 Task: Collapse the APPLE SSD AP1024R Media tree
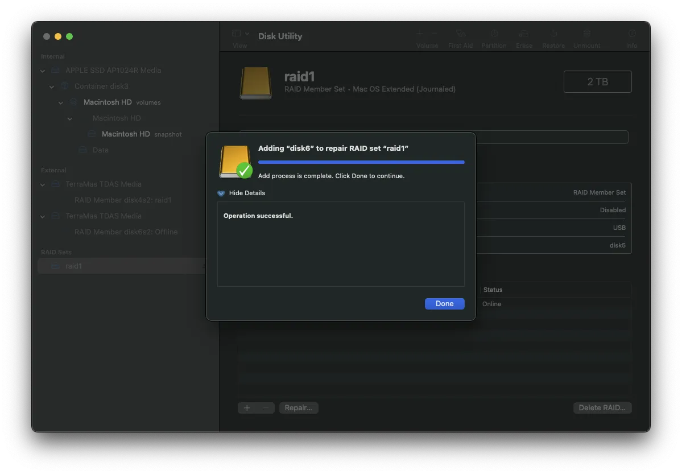click(x=43, y=71)
